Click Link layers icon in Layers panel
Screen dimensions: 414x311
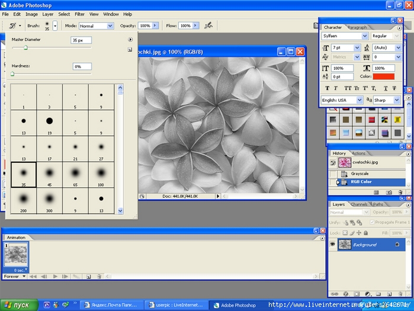(335, 294)
